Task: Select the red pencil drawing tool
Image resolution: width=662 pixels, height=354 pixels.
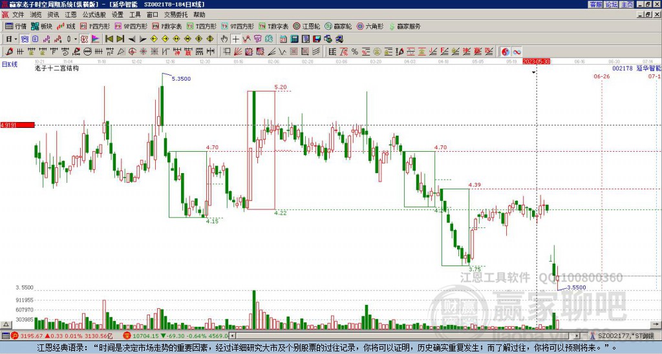Action: coord(9,52)
